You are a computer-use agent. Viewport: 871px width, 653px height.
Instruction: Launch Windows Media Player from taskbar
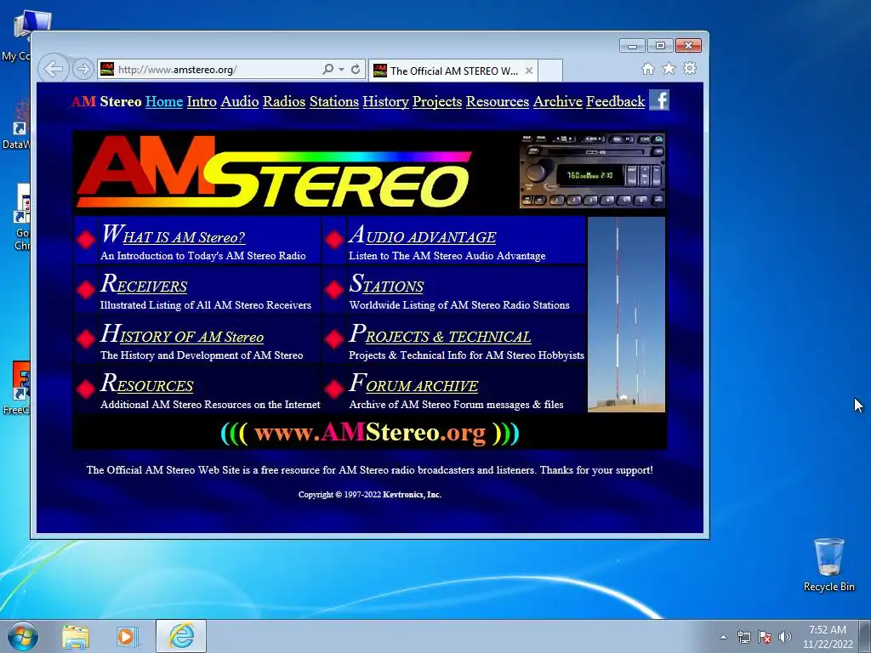126,636
